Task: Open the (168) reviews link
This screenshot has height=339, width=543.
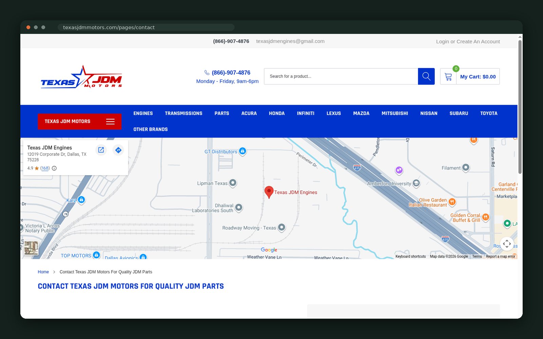Action: click(x=45, y=168)
